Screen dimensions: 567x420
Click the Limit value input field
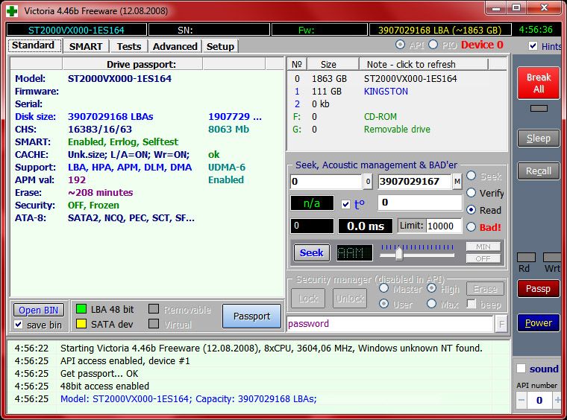point(445,226)
